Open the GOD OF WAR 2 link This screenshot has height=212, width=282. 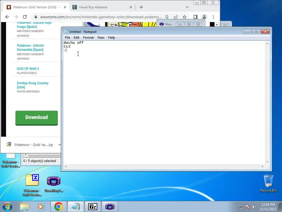28,69
